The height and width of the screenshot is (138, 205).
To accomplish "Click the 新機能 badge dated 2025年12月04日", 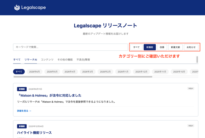I will point(22,126).
